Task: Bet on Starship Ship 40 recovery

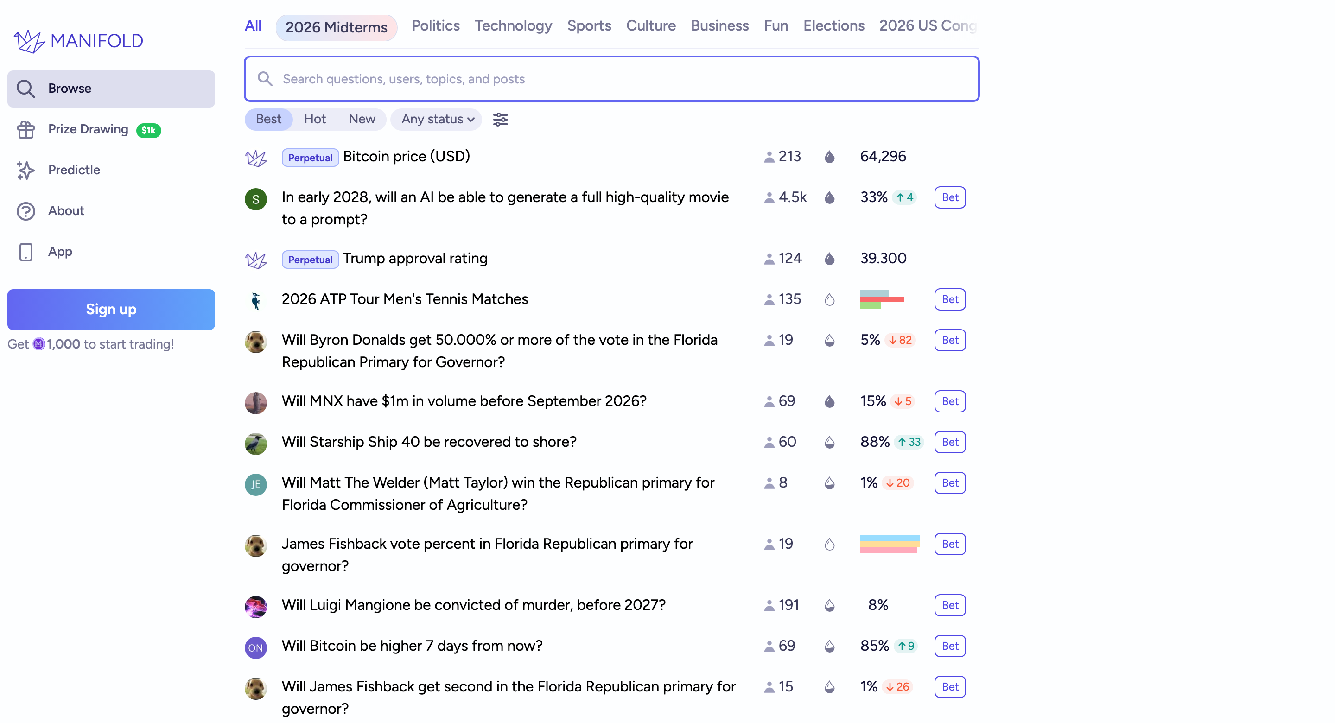Action: (x=950, y=442)
